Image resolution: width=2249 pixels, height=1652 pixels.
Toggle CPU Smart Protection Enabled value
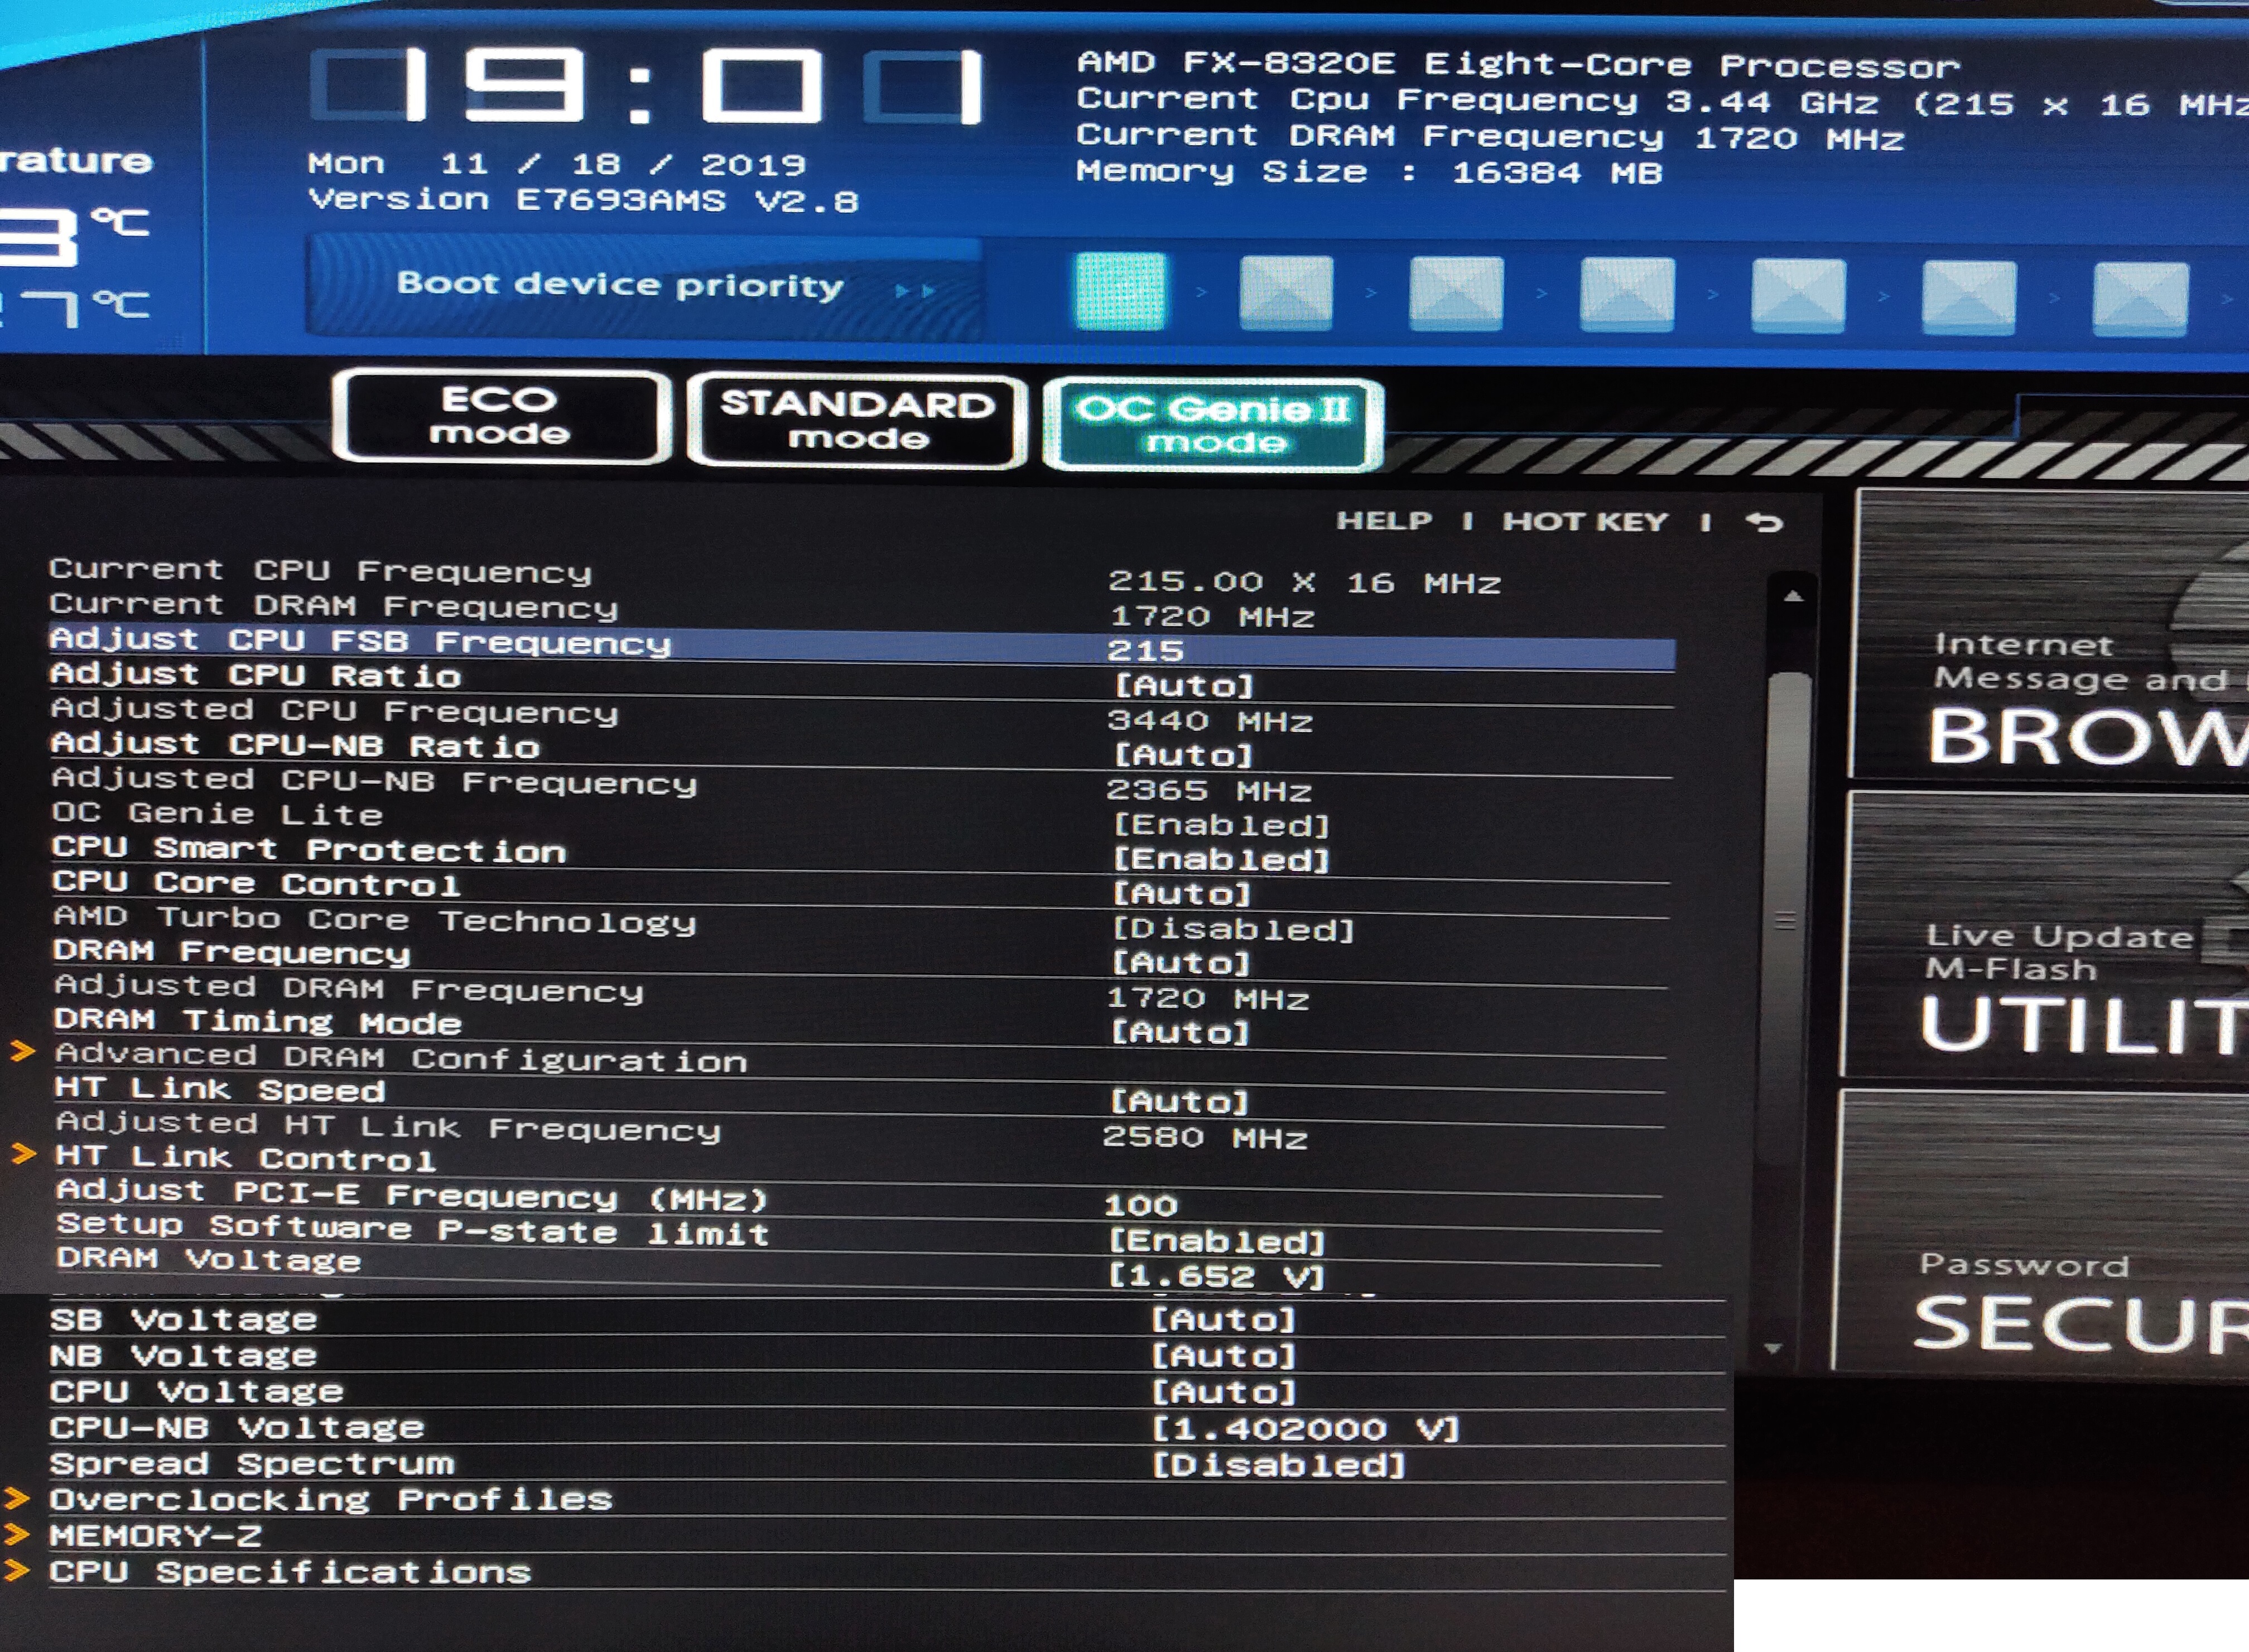(x=1221, y=860)
